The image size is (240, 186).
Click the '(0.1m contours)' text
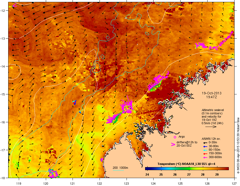tap(212, 114)
